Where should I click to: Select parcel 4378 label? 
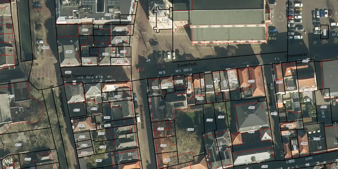click(x=108, y=14)
